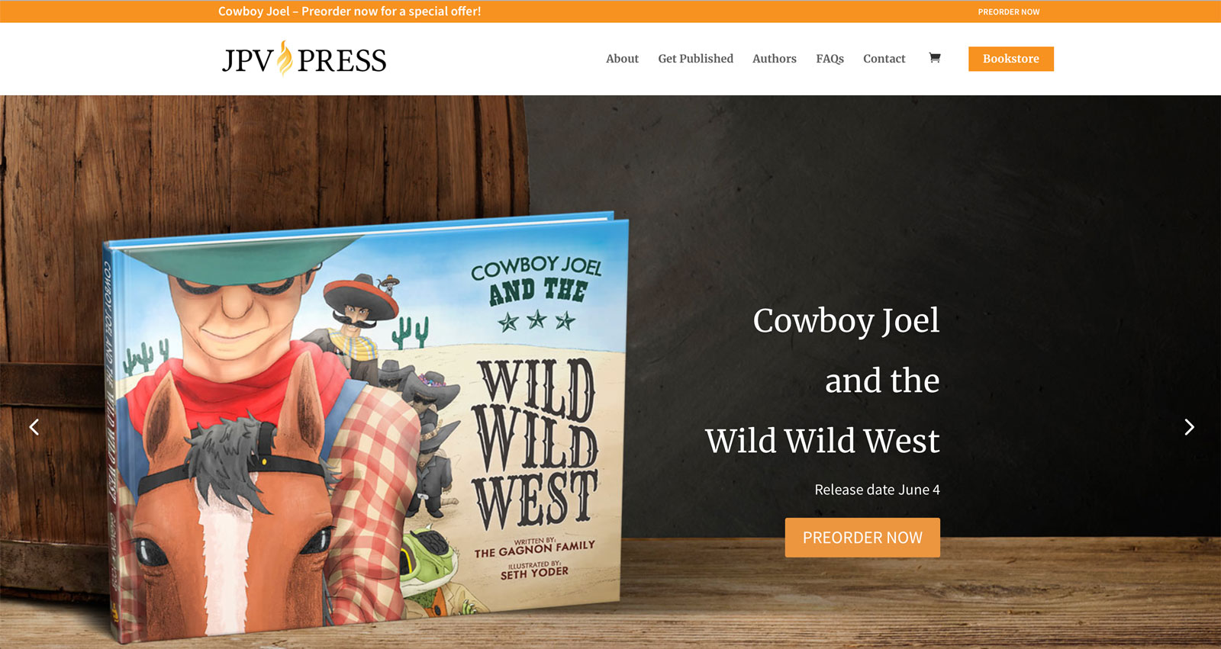The height and width of the screenshot is (649, 1221).
Task: Click Seth Yoder illustrator name on cover
Action: (534, 573)
